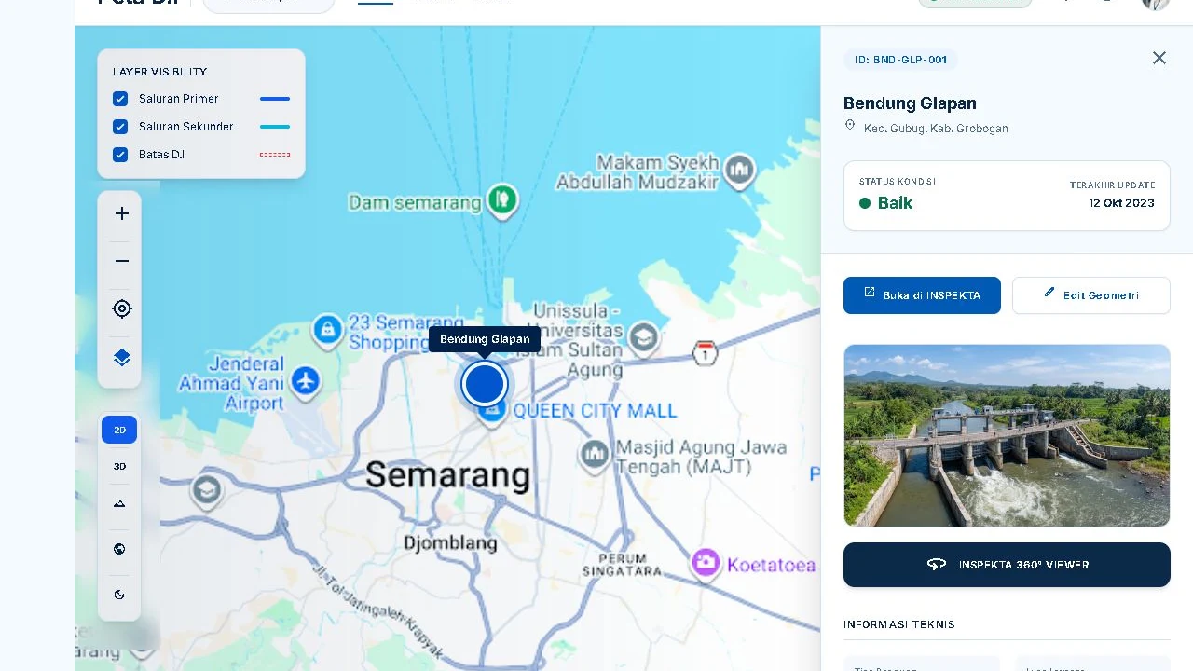Click the Kec. Gubug, Kab. Grobogan location text

936,129
